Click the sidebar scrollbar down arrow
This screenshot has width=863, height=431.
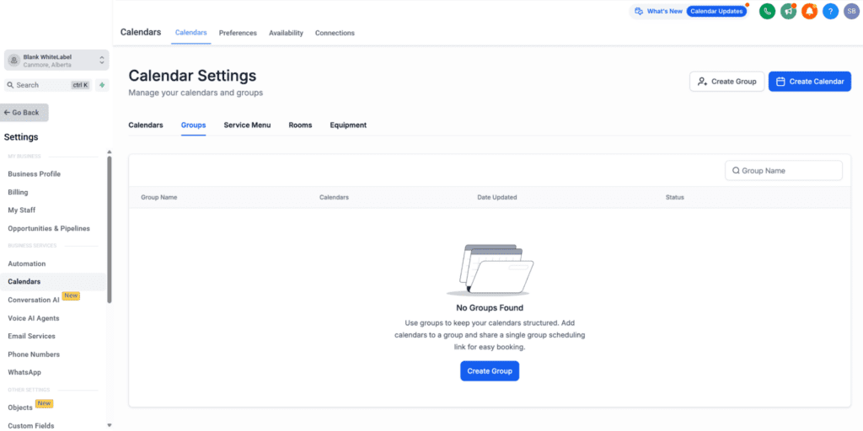tap(109, 425)
